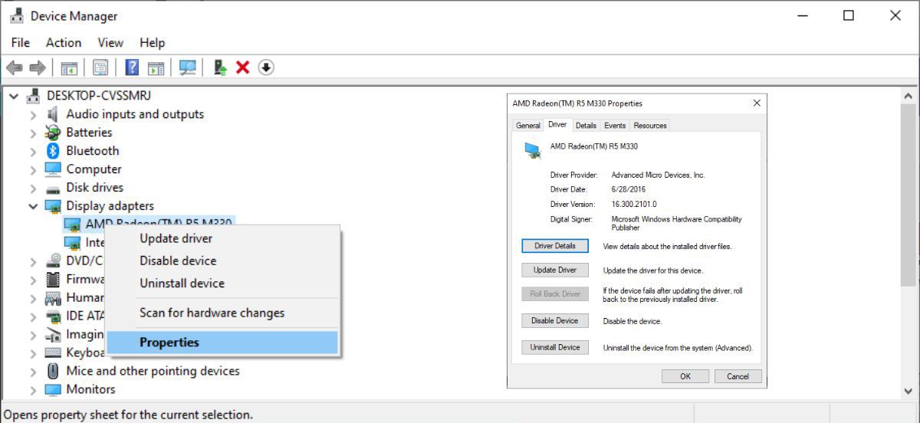The image size is (920, 423).
Task: Click the red X uninstall device icon
Action: [243, 68]
